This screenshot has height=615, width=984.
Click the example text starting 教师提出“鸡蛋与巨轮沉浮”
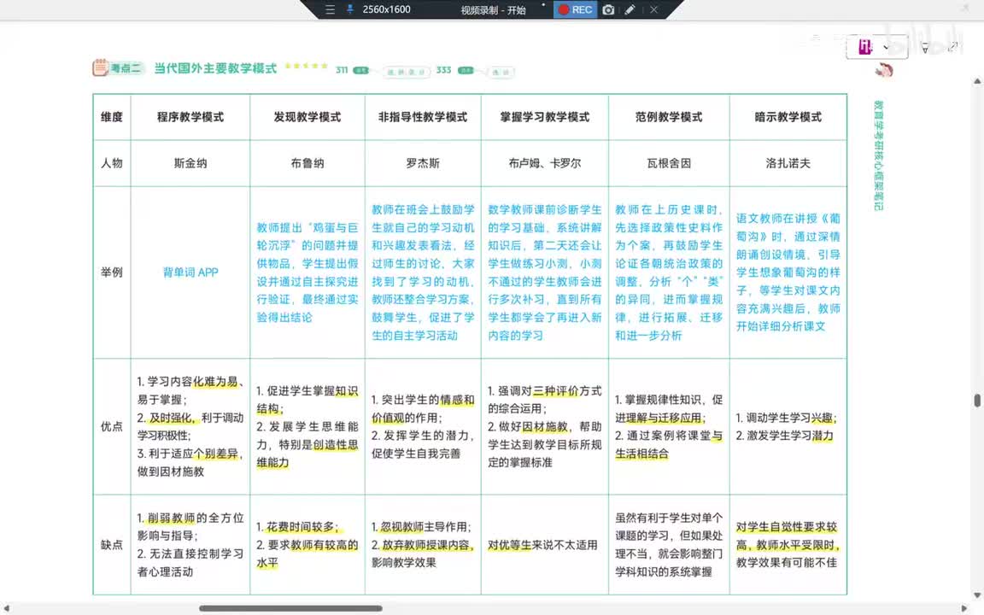[x=307, y=272]
